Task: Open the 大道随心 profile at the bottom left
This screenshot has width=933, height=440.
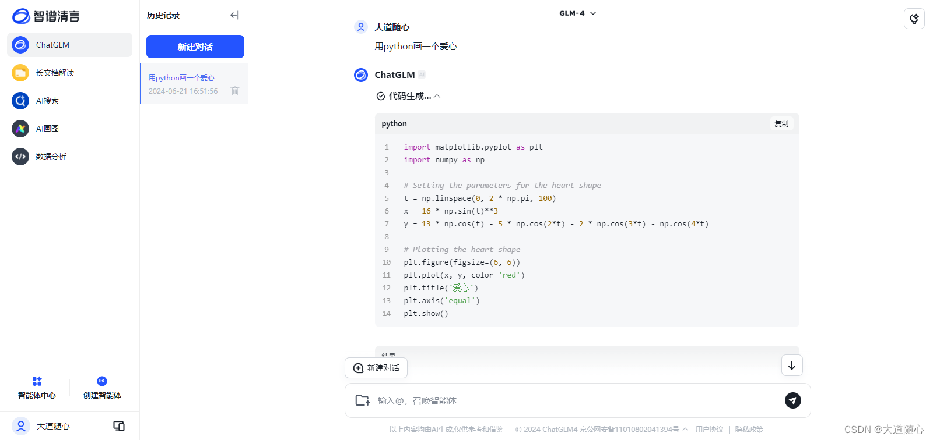Action: point(41,426)
